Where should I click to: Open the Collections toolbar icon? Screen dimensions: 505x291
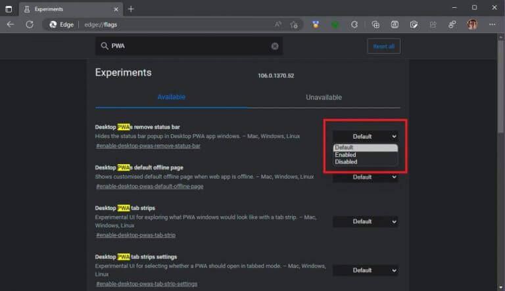pos(375,24)
